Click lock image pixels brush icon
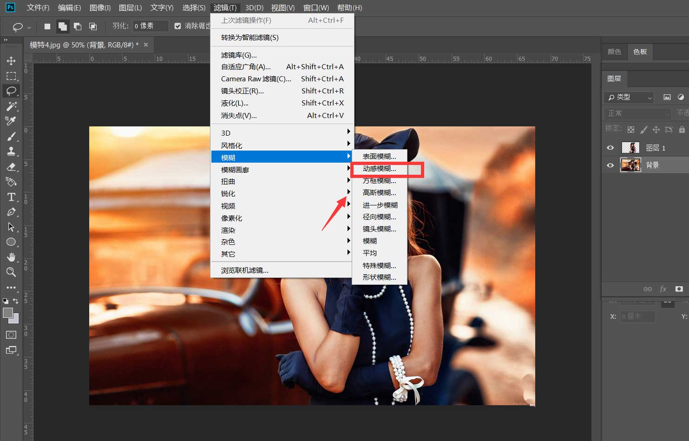Viewport: 689px width, 441px height. click(643, 130)
